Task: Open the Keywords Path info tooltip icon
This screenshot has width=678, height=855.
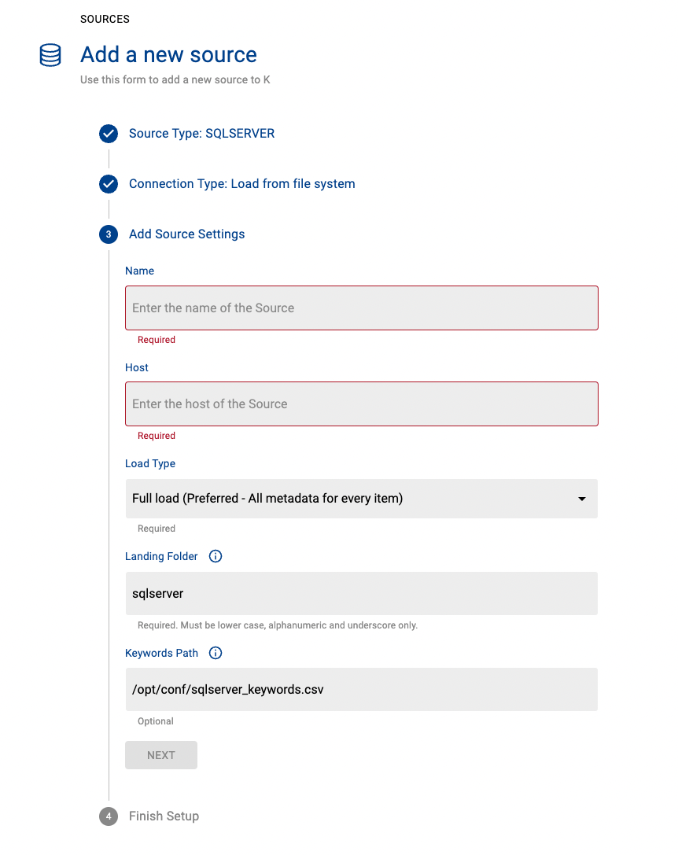Action: 215,653
